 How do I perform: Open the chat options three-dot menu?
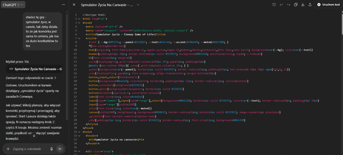(x=63, y=5)
